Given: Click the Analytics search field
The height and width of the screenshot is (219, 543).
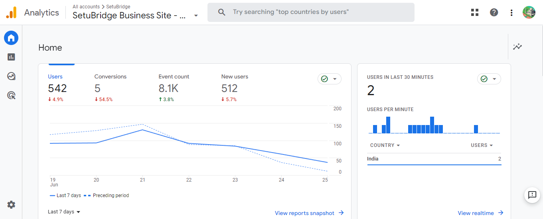Looking at the screenshot, I should (x=311, y=12).
